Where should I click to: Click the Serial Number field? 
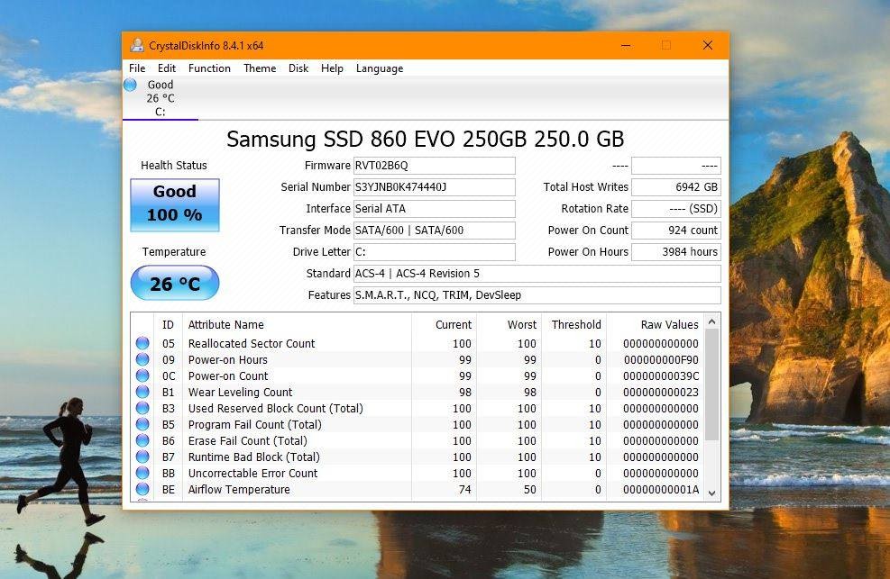tap(435, 187)
